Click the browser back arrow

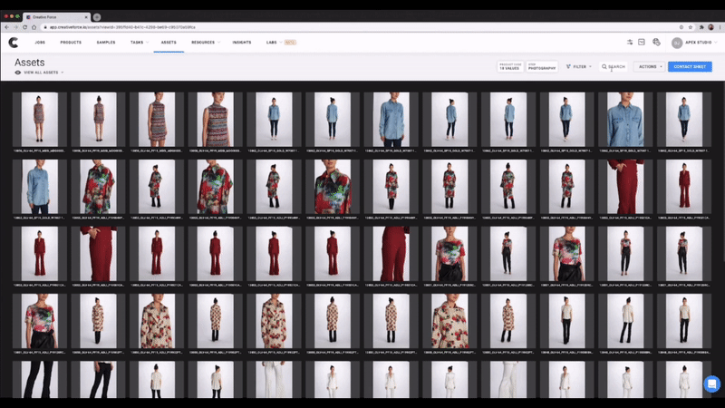tap(6, 27)
